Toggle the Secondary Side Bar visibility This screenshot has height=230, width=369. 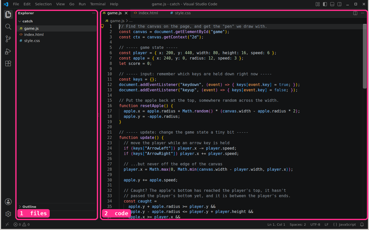(x=339, y=4)
